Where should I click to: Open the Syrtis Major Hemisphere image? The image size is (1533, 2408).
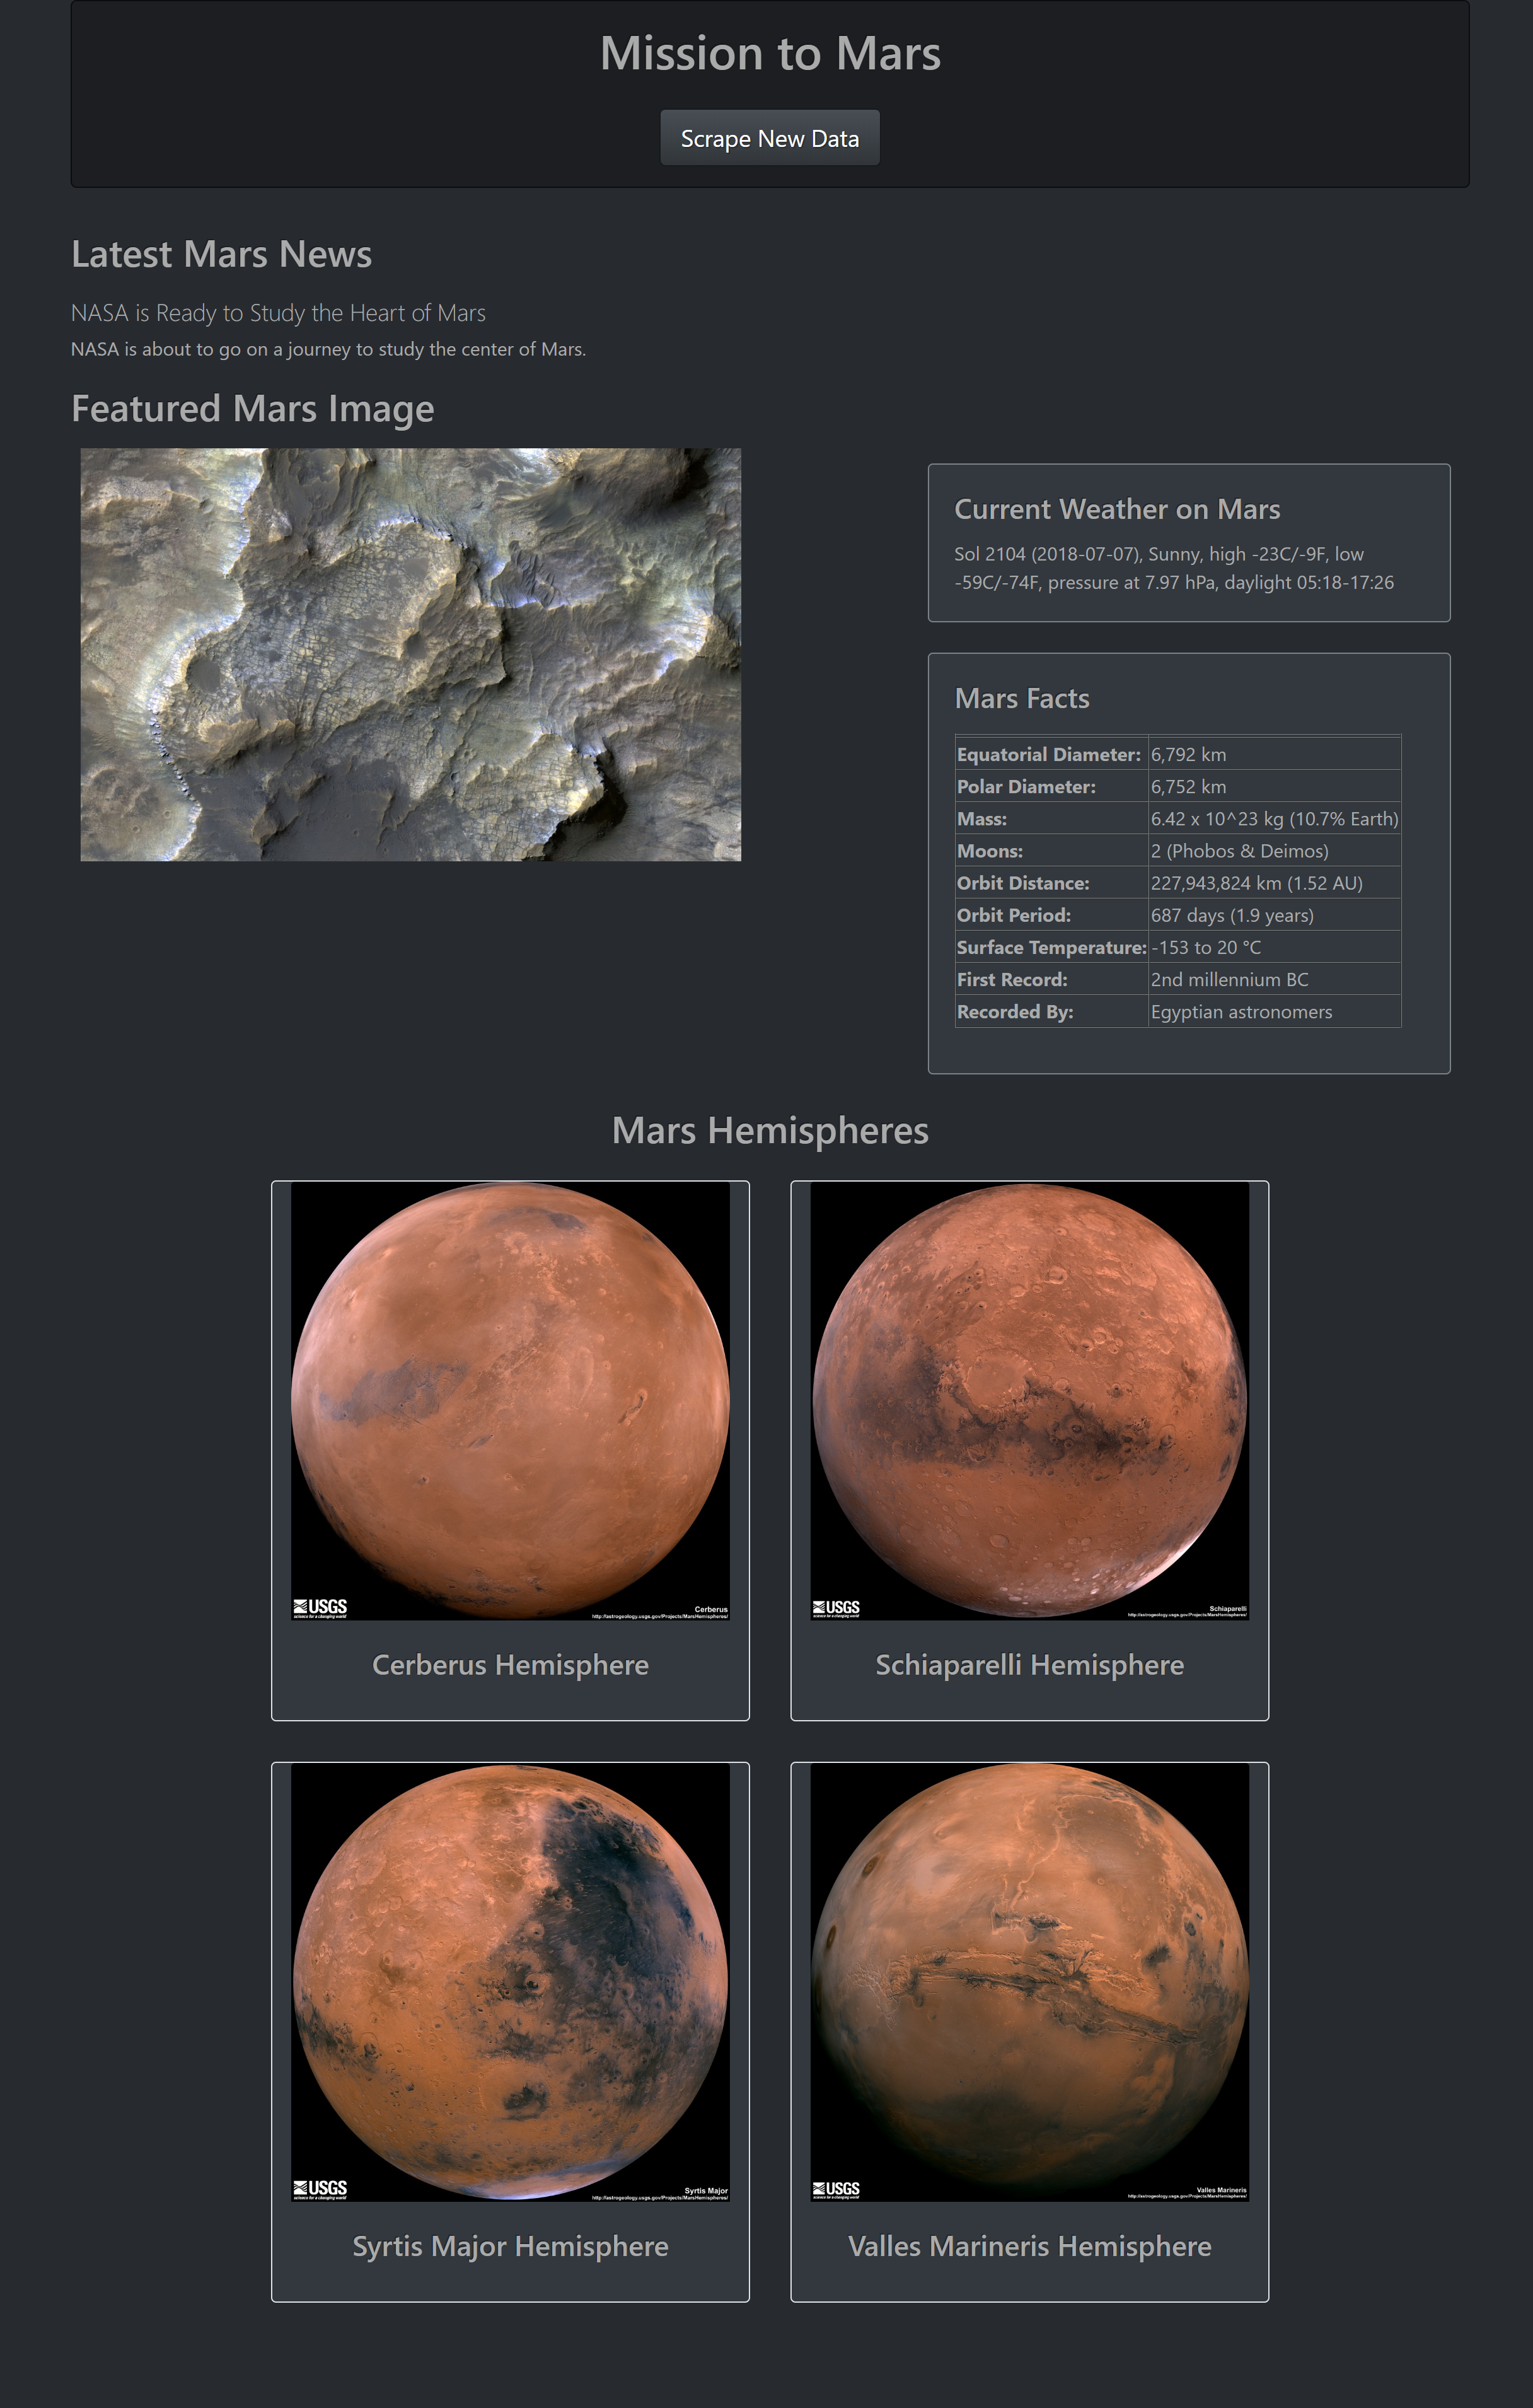click(510, 1982)
